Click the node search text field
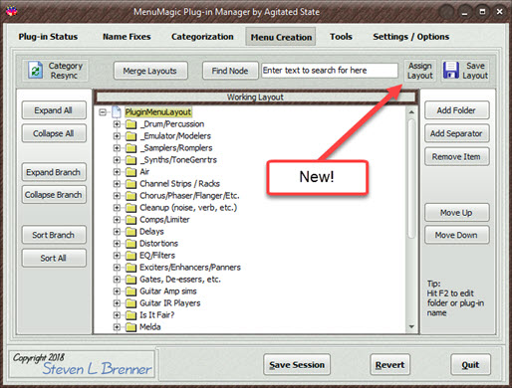The width and height of the screenshot is (512, 388). coord(330,71)
